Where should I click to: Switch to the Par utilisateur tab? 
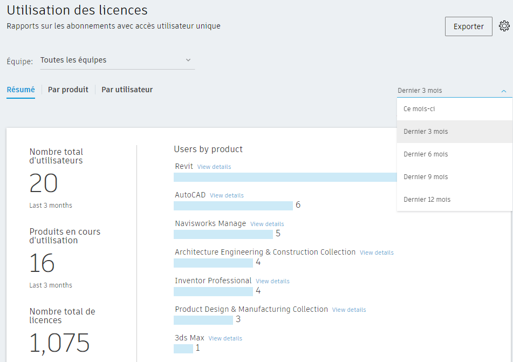coord(127,90)
